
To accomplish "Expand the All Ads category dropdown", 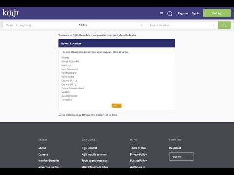I will [x=111, y=25].
